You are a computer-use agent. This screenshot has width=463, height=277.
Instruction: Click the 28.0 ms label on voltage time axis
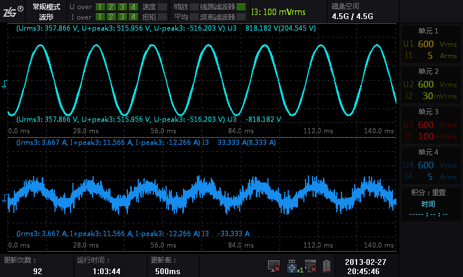click(86, 131)
